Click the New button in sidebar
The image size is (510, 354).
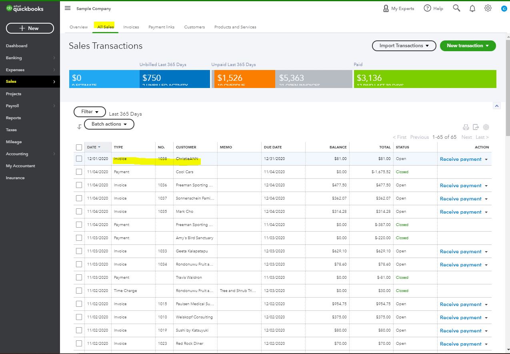point(30,28)
